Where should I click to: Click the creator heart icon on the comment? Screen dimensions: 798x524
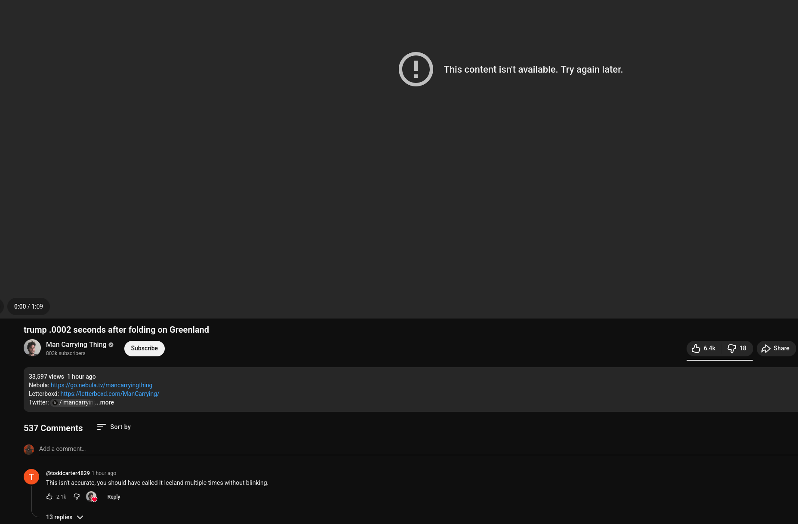[92, 497]
